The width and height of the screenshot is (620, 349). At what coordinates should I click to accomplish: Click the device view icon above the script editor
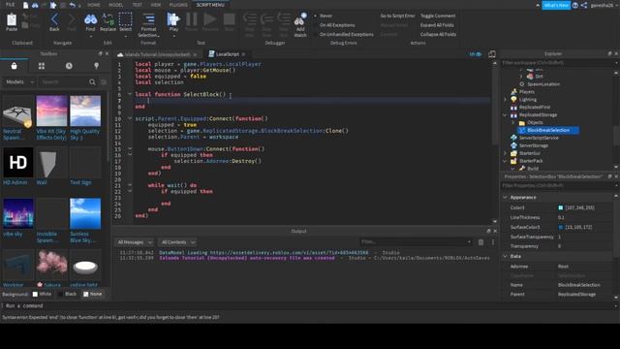pos(492,54)
